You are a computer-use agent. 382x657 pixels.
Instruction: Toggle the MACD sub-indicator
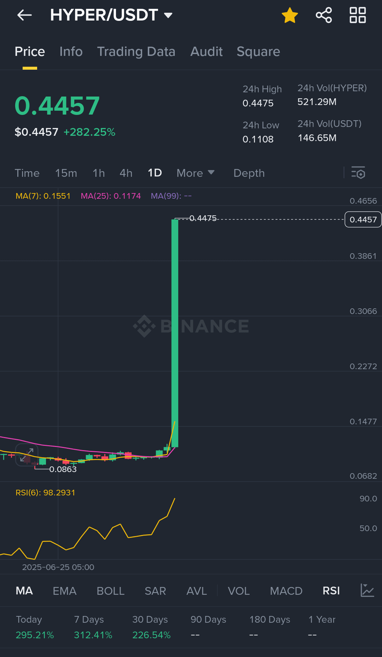pos(286,591)
